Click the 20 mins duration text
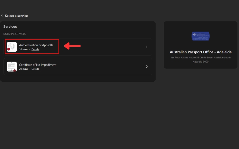The height and width of the screenshot is (149, 239). point(23,69)
